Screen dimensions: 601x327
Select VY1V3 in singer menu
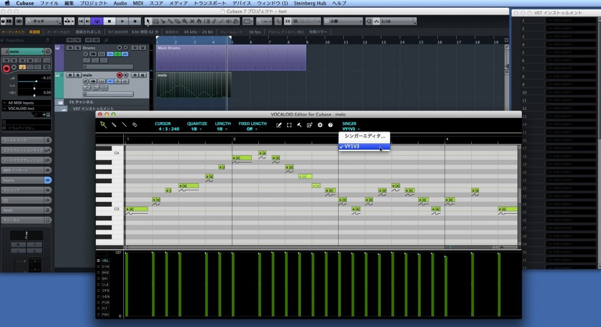[x=364, y=146]
